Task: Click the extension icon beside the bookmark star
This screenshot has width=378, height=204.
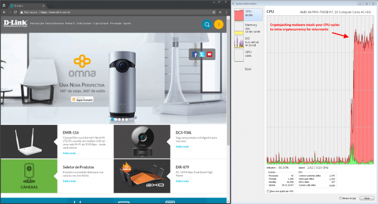Action: point(220,12)
